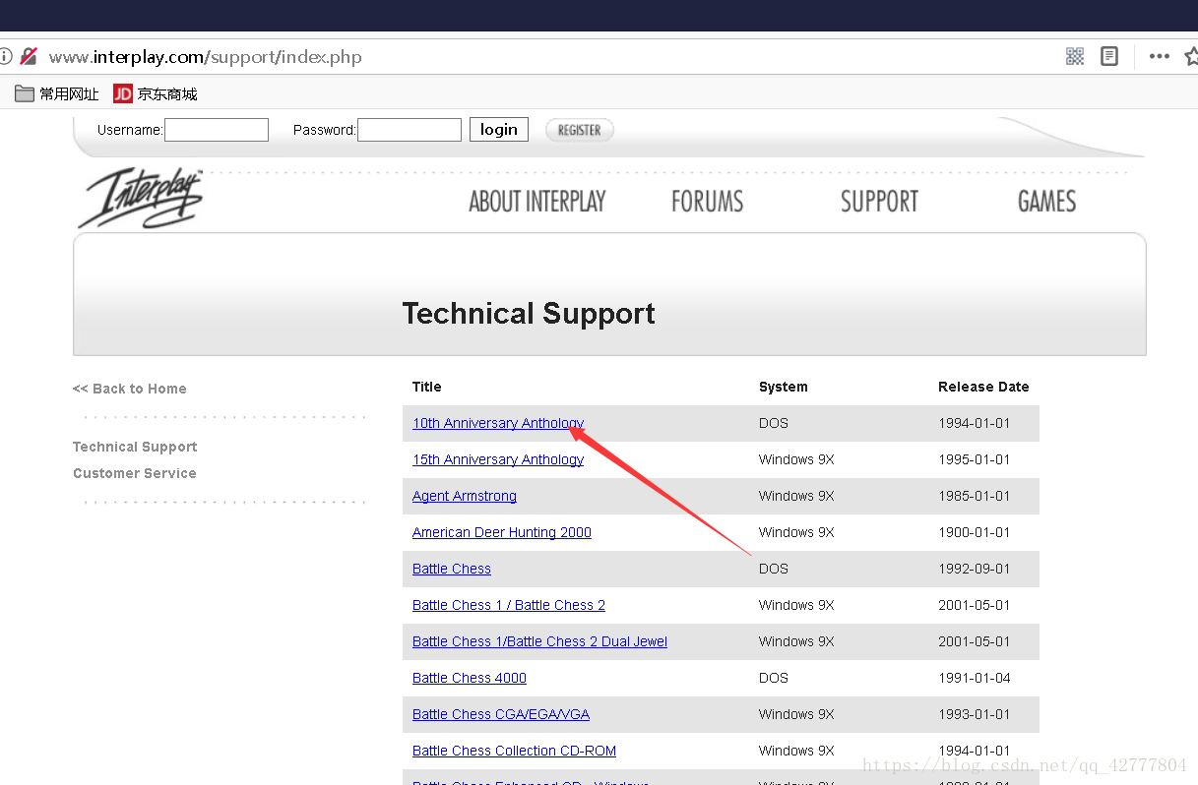Open the page actions three-dot menu
This screenshot has width=1198, height=785.
[1160, 56]
